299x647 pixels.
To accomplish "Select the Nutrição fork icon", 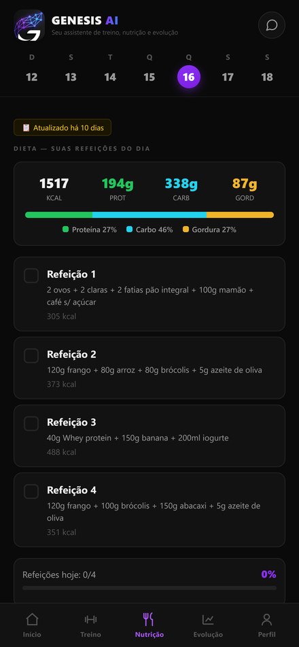I will (x=149, y=619).
